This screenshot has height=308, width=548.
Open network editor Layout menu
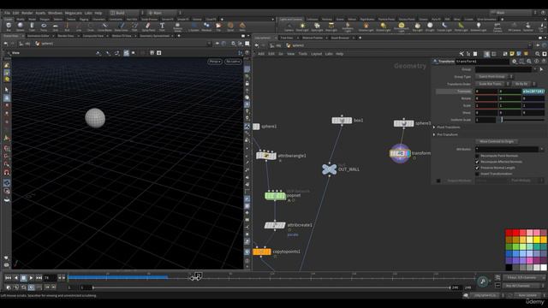point(316,54)
